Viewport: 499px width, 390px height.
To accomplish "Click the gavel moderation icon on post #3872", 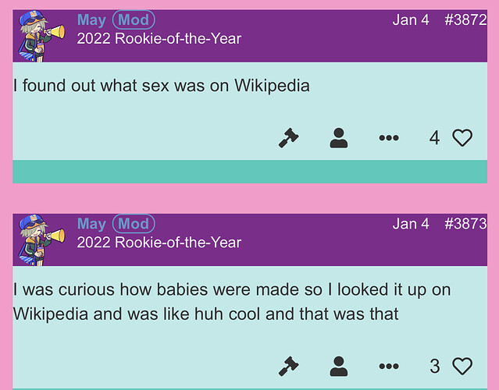I will click(289, 138).
